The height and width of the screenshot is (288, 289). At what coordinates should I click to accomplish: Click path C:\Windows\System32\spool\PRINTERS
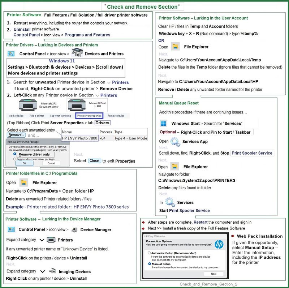197,181
